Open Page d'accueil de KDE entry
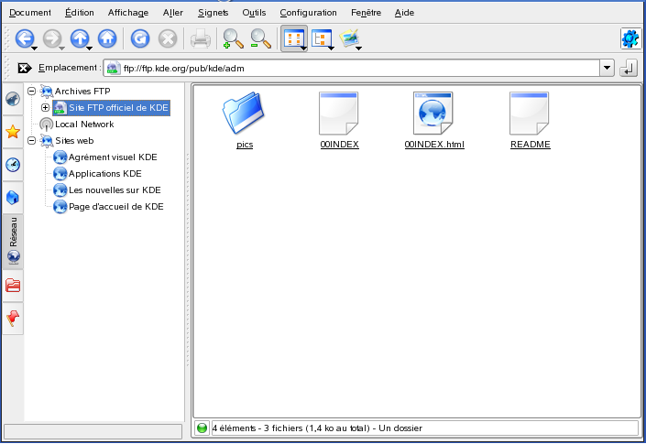 (x=116, y=206)
